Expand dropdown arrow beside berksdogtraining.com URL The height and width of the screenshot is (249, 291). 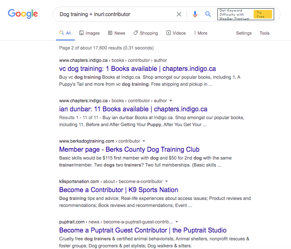tap(144, 141)
